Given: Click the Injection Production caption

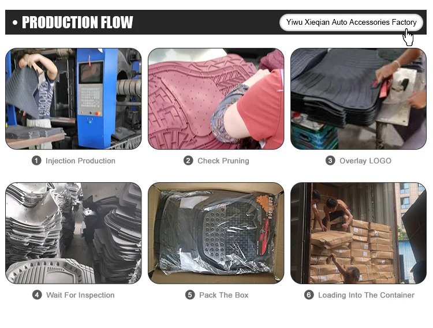Looking at the screenshot, I should click(80, 161).
